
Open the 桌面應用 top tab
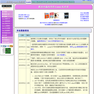click(55, 2)
